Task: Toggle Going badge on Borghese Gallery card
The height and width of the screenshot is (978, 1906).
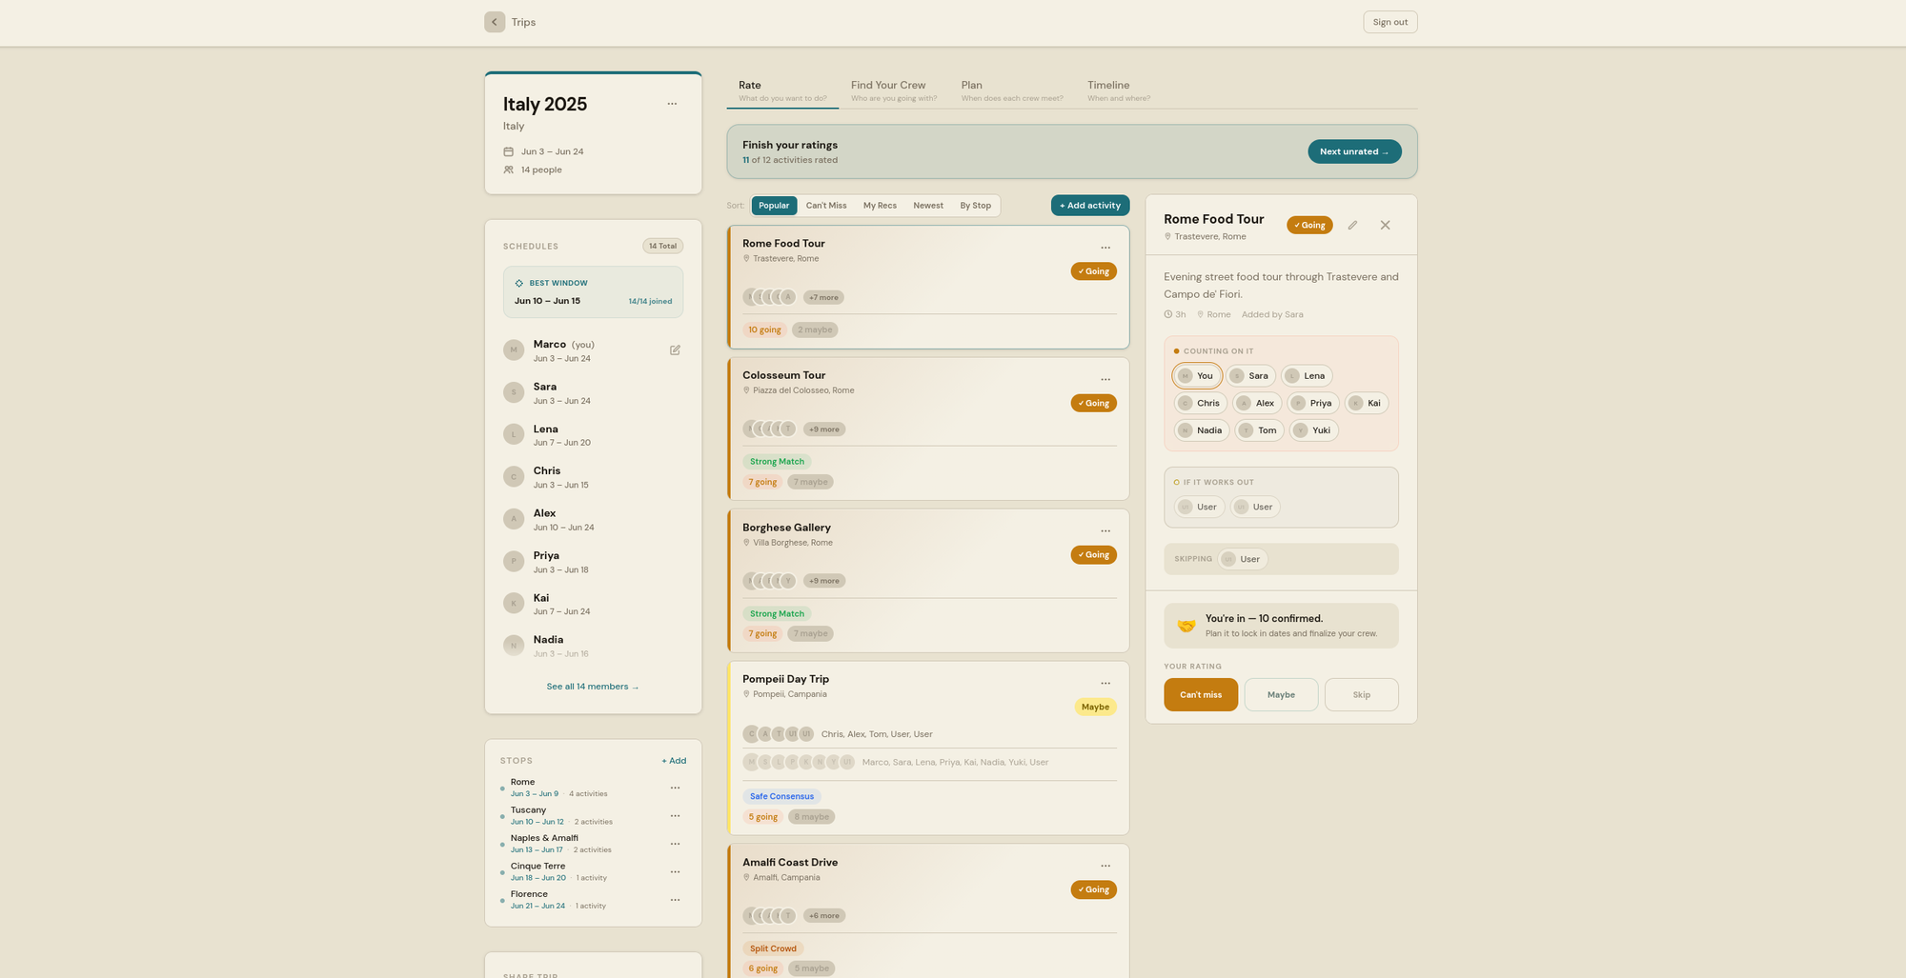Action: click(1094, 555)
